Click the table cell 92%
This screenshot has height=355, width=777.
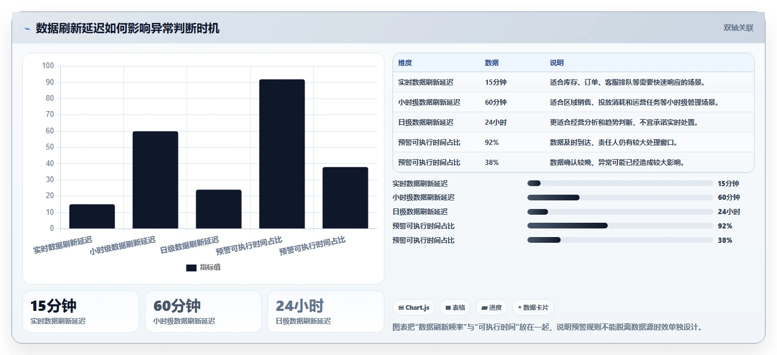coord(492,143)
